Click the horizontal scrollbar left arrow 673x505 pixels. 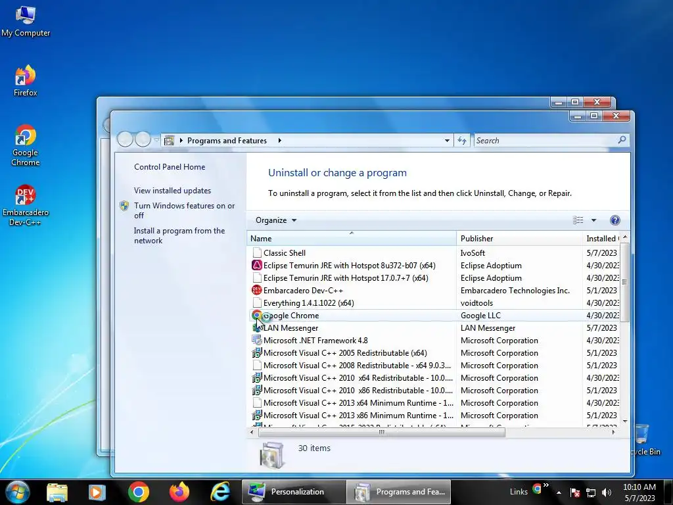(252, 433)
